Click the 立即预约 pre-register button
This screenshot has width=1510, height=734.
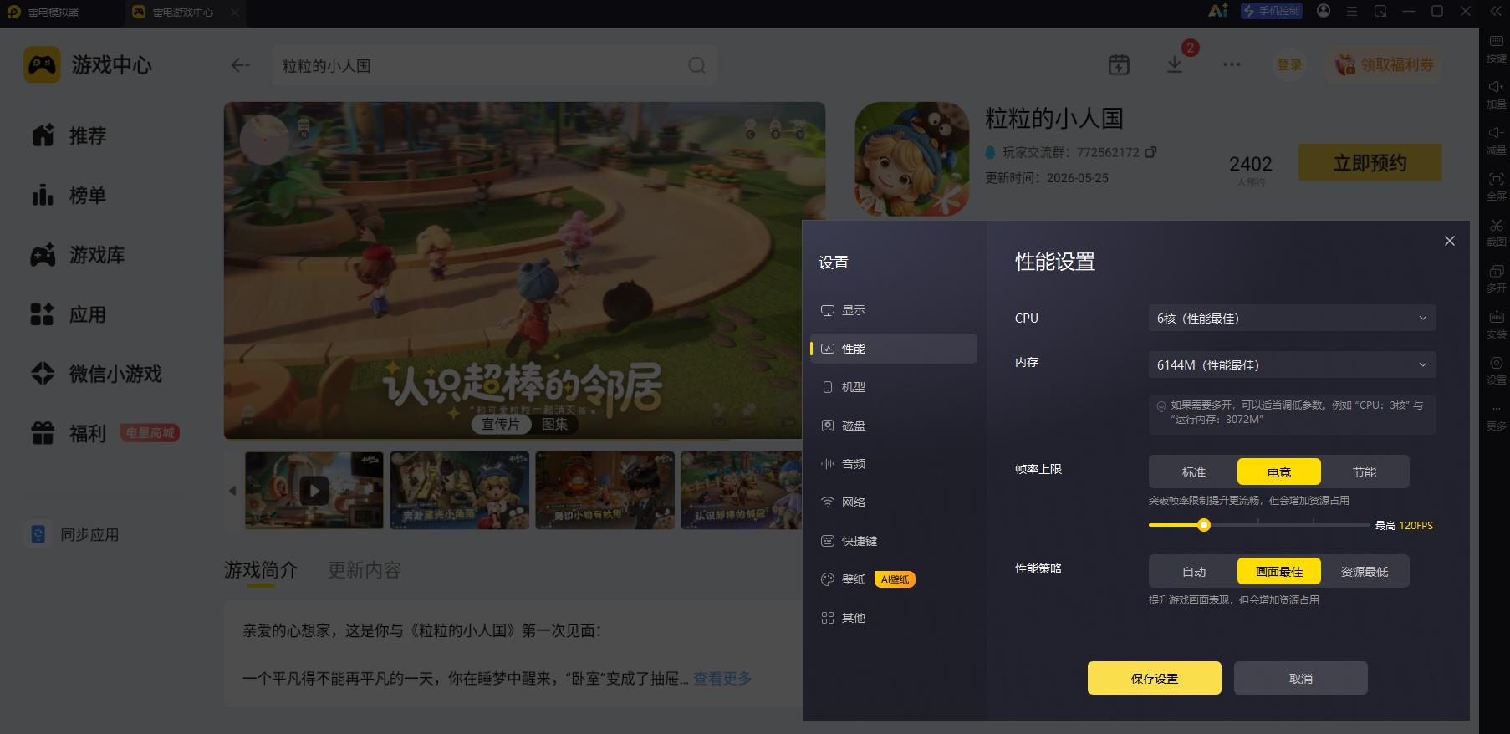click(x=1370, y=162)
